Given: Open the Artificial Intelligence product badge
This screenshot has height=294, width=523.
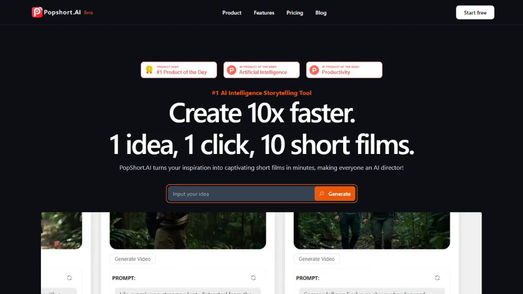Looking at the screenshot, I should point(261,70).
